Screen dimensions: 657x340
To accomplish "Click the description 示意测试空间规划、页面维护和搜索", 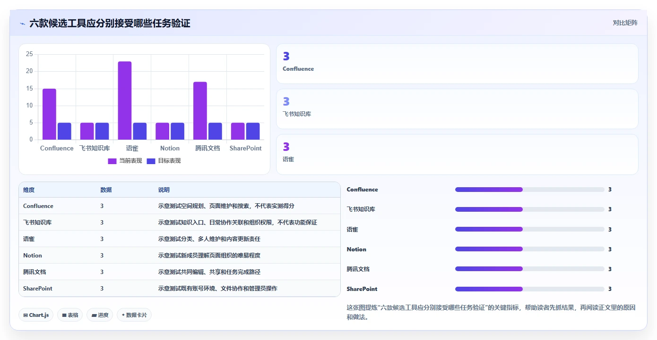I will (226, 206).
